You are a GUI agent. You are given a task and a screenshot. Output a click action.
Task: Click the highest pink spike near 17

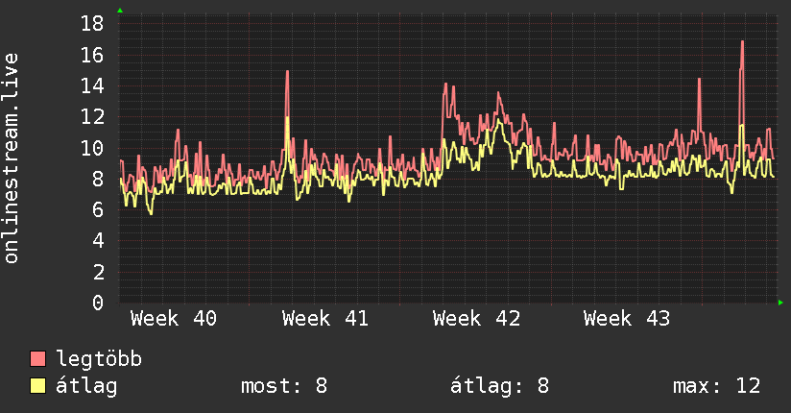click(x=743, y=42)
